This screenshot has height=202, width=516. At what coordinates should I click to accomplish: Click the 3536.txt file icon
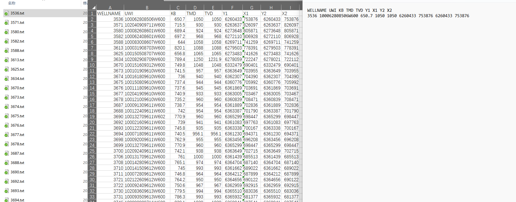pyautogui.click(x=7, y=13)
